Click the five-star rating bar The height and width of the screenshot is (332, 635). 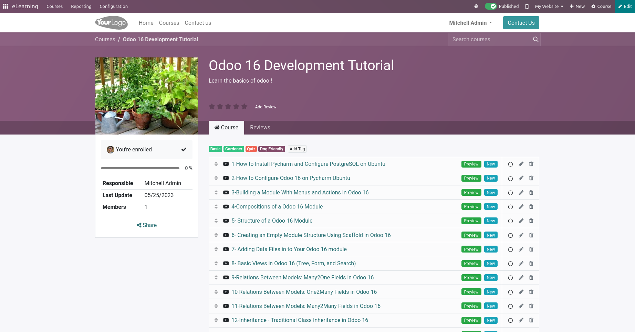tap(228, 107)
